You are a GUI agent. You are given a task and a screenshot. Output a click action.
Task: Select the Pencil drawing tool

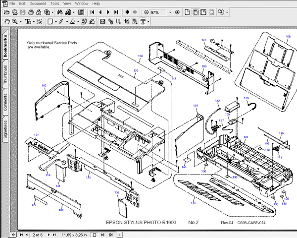point(61,22)
